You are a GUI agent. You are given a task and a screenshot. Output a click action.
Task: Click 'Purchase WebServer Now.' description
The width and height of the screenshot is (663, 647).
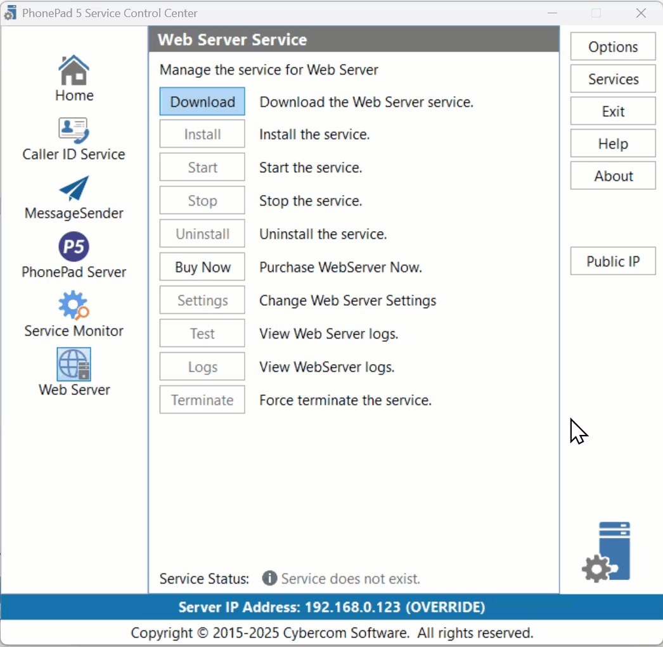pyautogui.click(x=341, y=267)
